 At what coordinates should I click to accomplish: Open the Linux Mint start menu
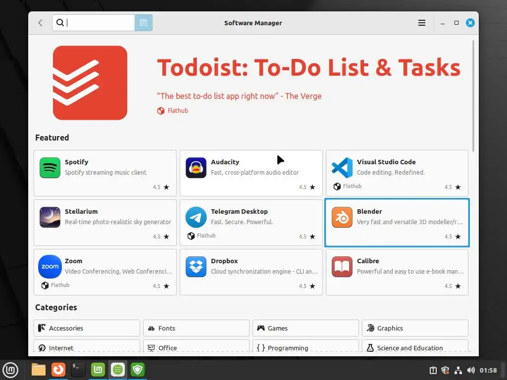coord(11,370)
